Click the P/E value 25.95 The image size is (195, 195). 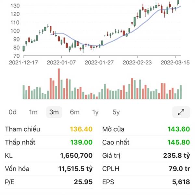(x=83, y=182)
